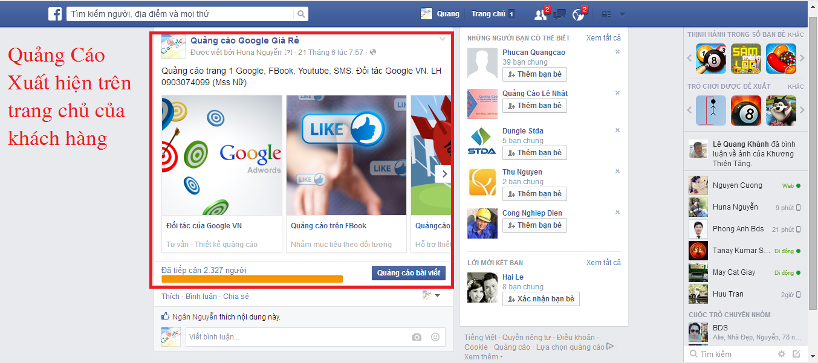Click Chia sẻ under the post
The image size is (818, 363).
click(236, 297)
